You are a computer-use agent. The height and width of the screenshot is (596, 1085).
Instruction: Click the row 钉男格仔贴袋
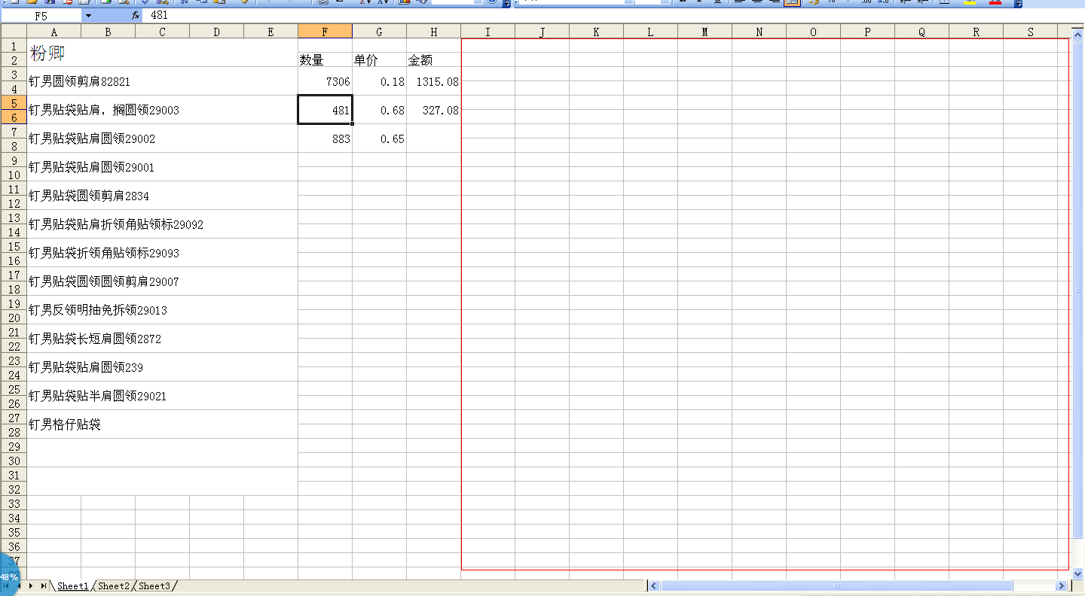162,424
